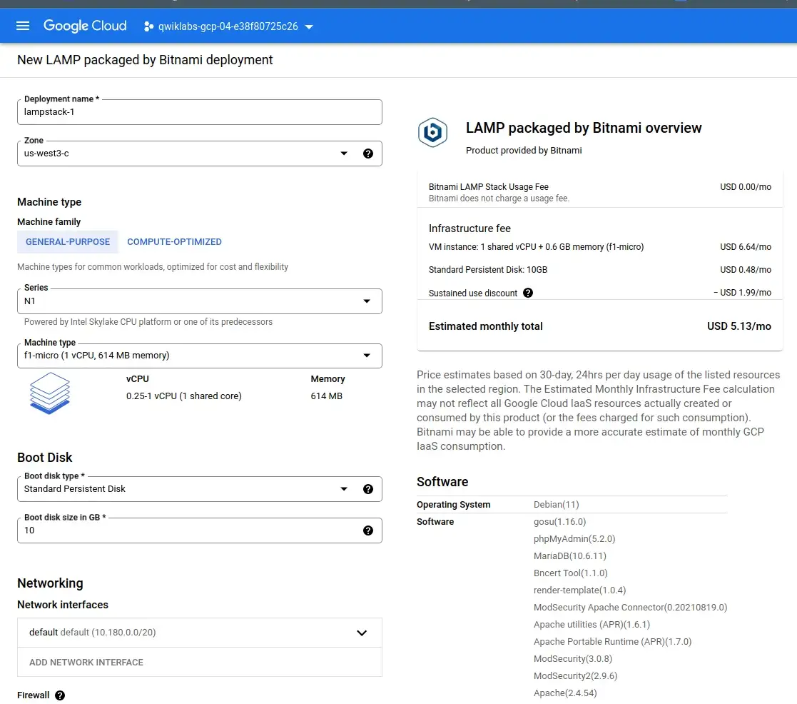Click the LAMP packaged by Bitnami overview heading
Viewport: 797px width, 704px height.
coord(584,128)
